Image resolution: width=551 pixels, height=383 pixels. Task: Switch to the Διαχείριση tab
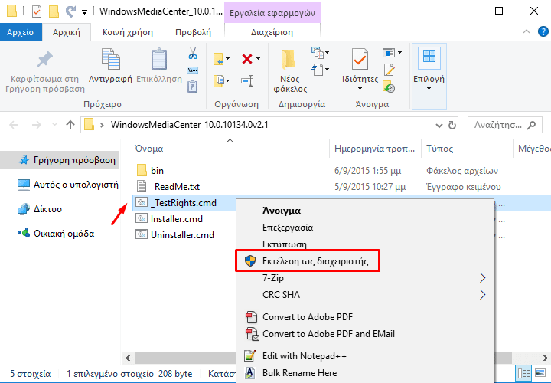[x=272, y=32]
